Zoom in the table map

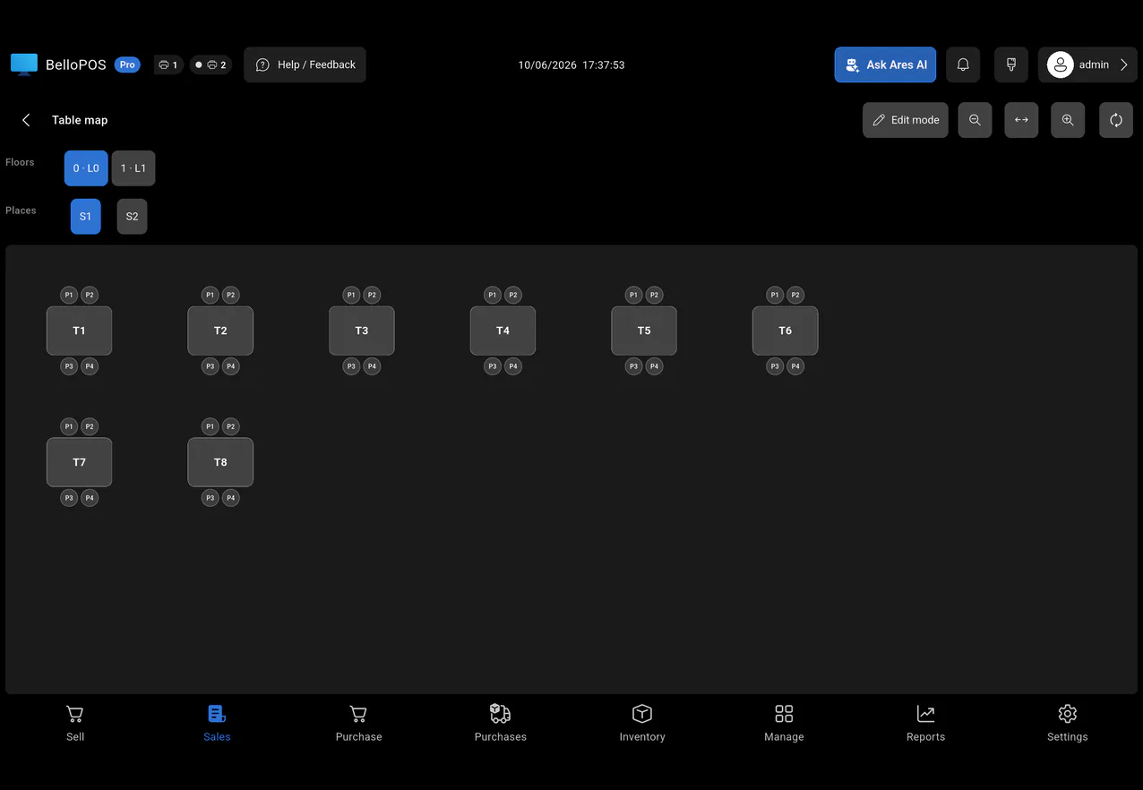[x=1068, y=120]
